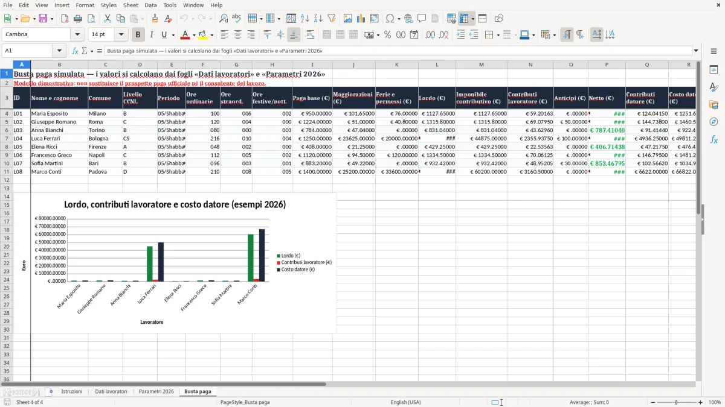
Task: Open the Borders dropdown arrow
Action: tap(498, 35)
